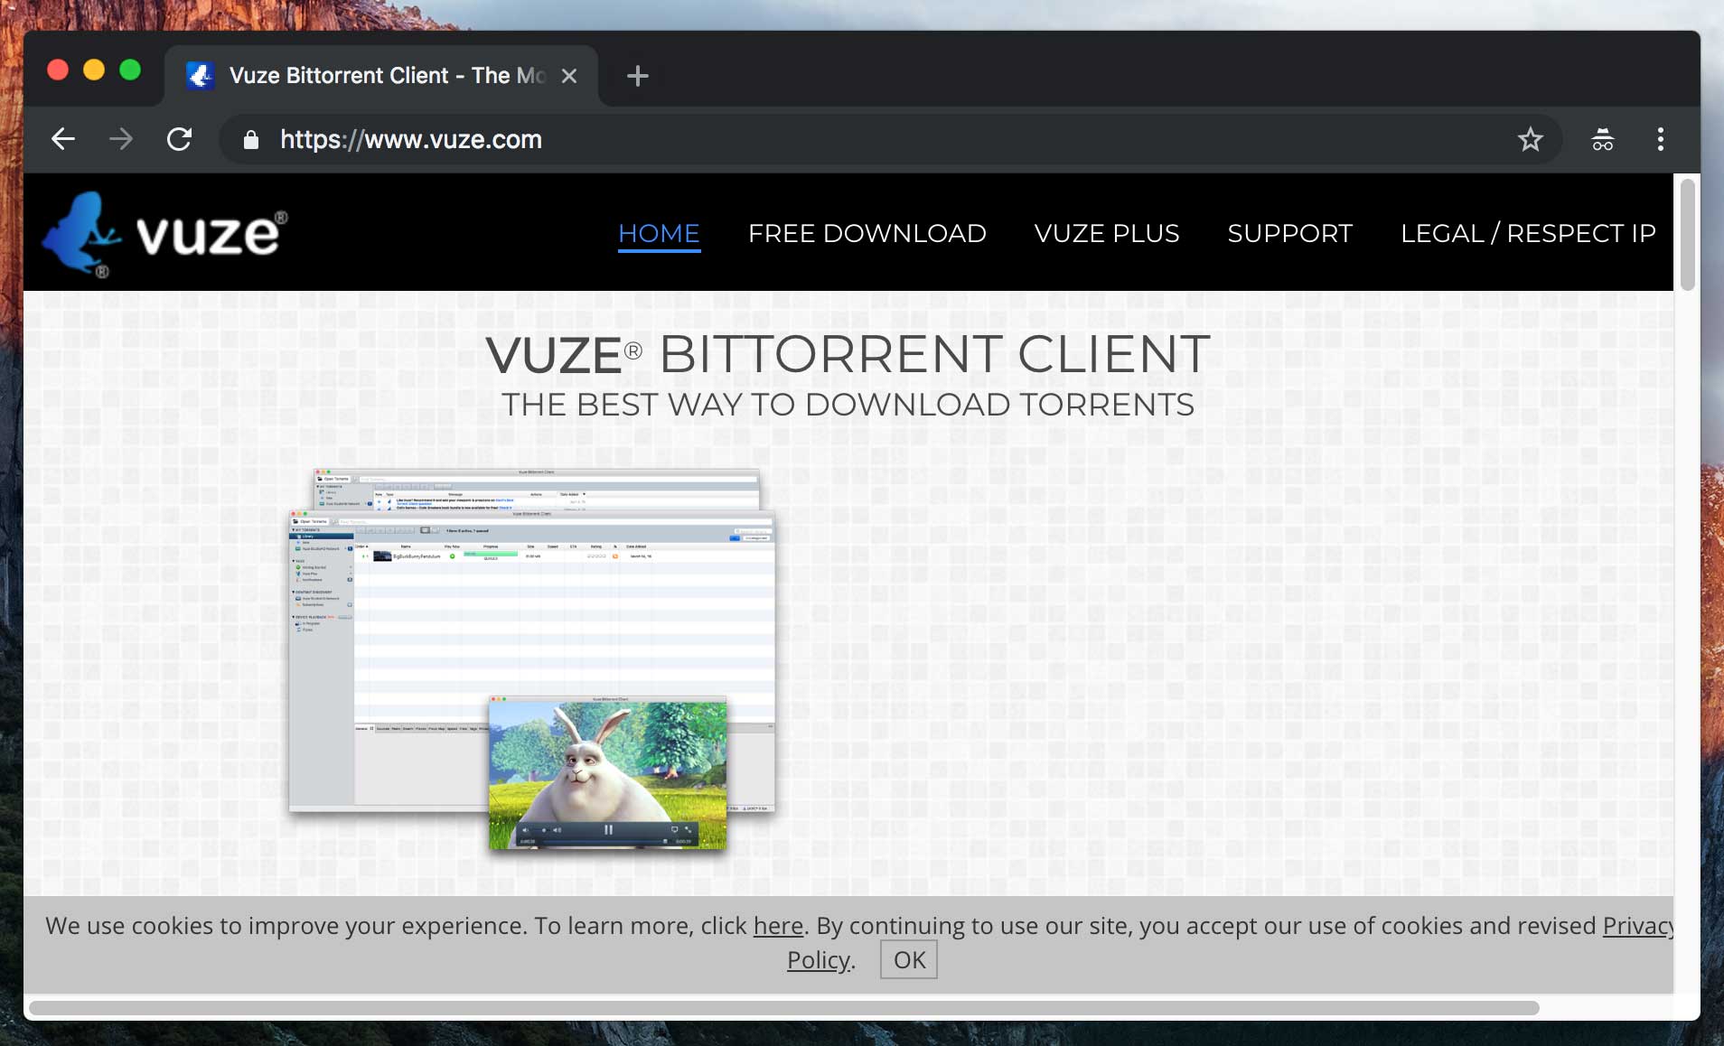Minimize the browser with the yellow button

94,70
